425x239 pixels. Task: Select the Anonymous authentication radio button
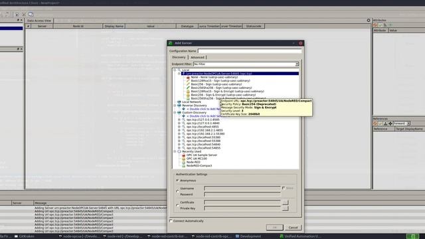point(177,180)
